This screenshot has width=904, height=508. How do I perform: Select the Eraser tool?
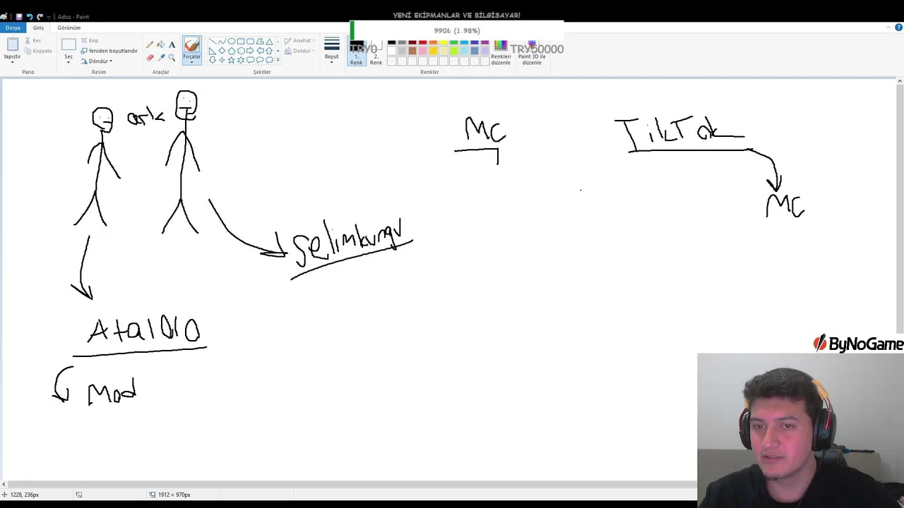[x=150, y=58]
